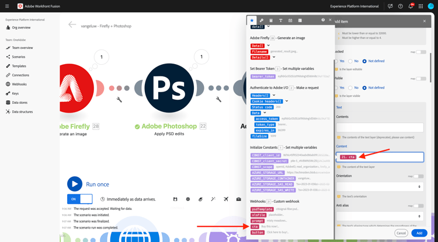The height and width of the screenshot is (242, 438).
Task: Click the Adobe Photoshop module icon
Action: coord(169,88)
